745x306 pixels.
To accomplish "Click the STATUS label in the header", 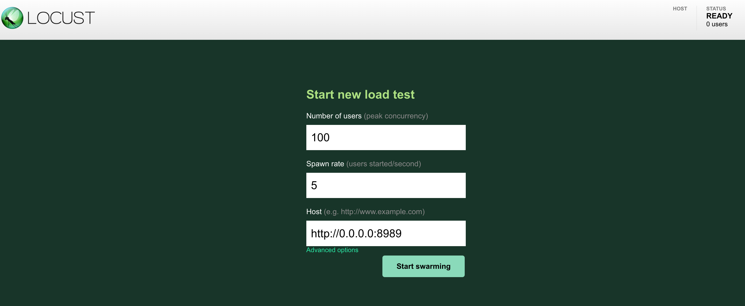I will pyautogui.click(x=716, y=9).
